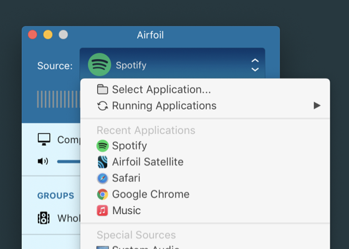The image size is (349, 249).
Task: Click the up-down chevrons on Source selector
Action: pyautogui.click(x=255, y=65)
